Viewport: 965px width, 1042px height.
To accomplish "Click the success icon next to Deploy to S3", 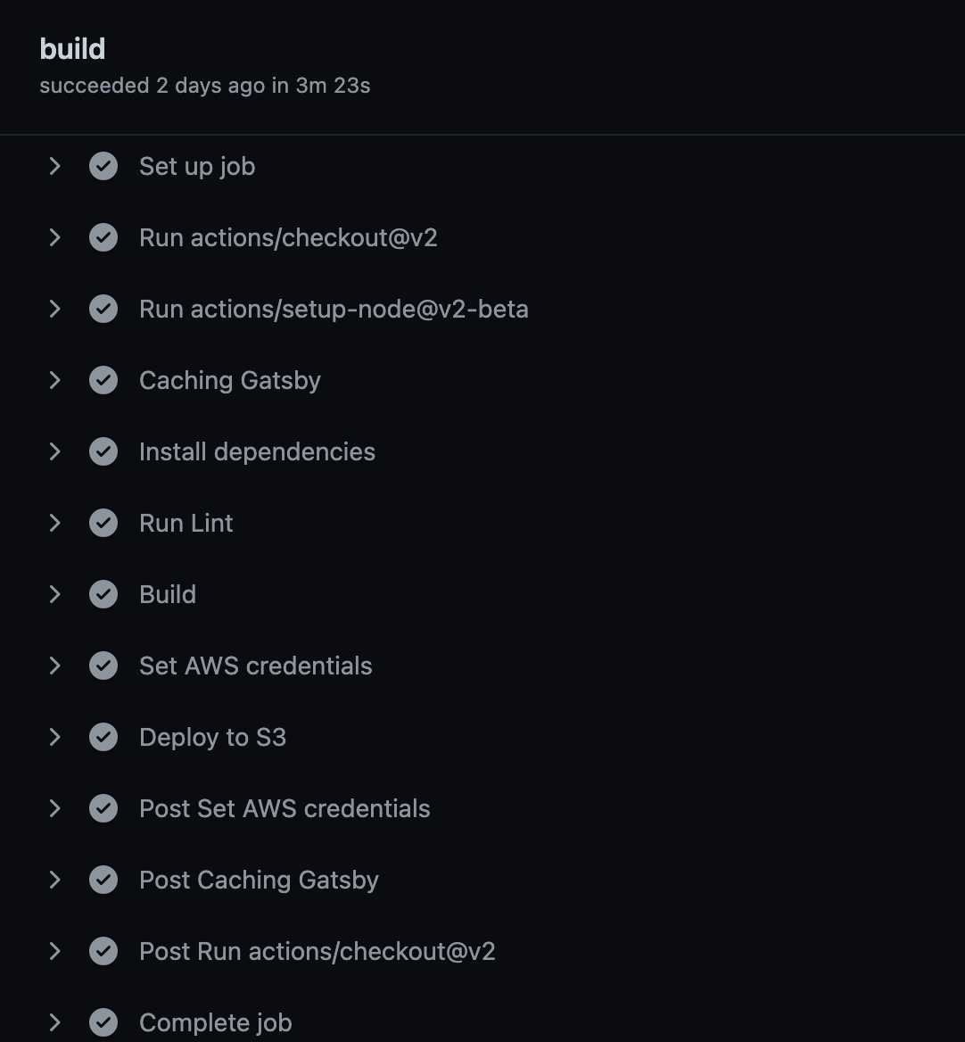I will 103,737.
